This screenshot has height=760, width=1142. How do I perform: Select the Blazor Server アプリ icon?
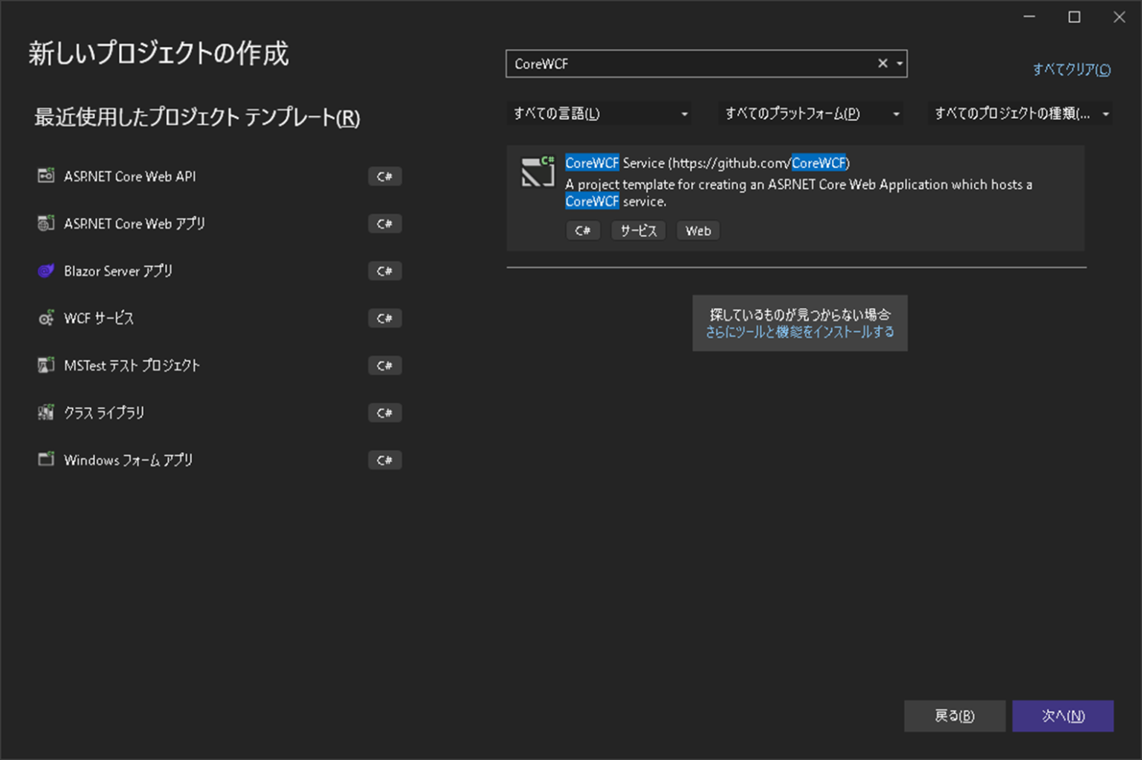45,271
